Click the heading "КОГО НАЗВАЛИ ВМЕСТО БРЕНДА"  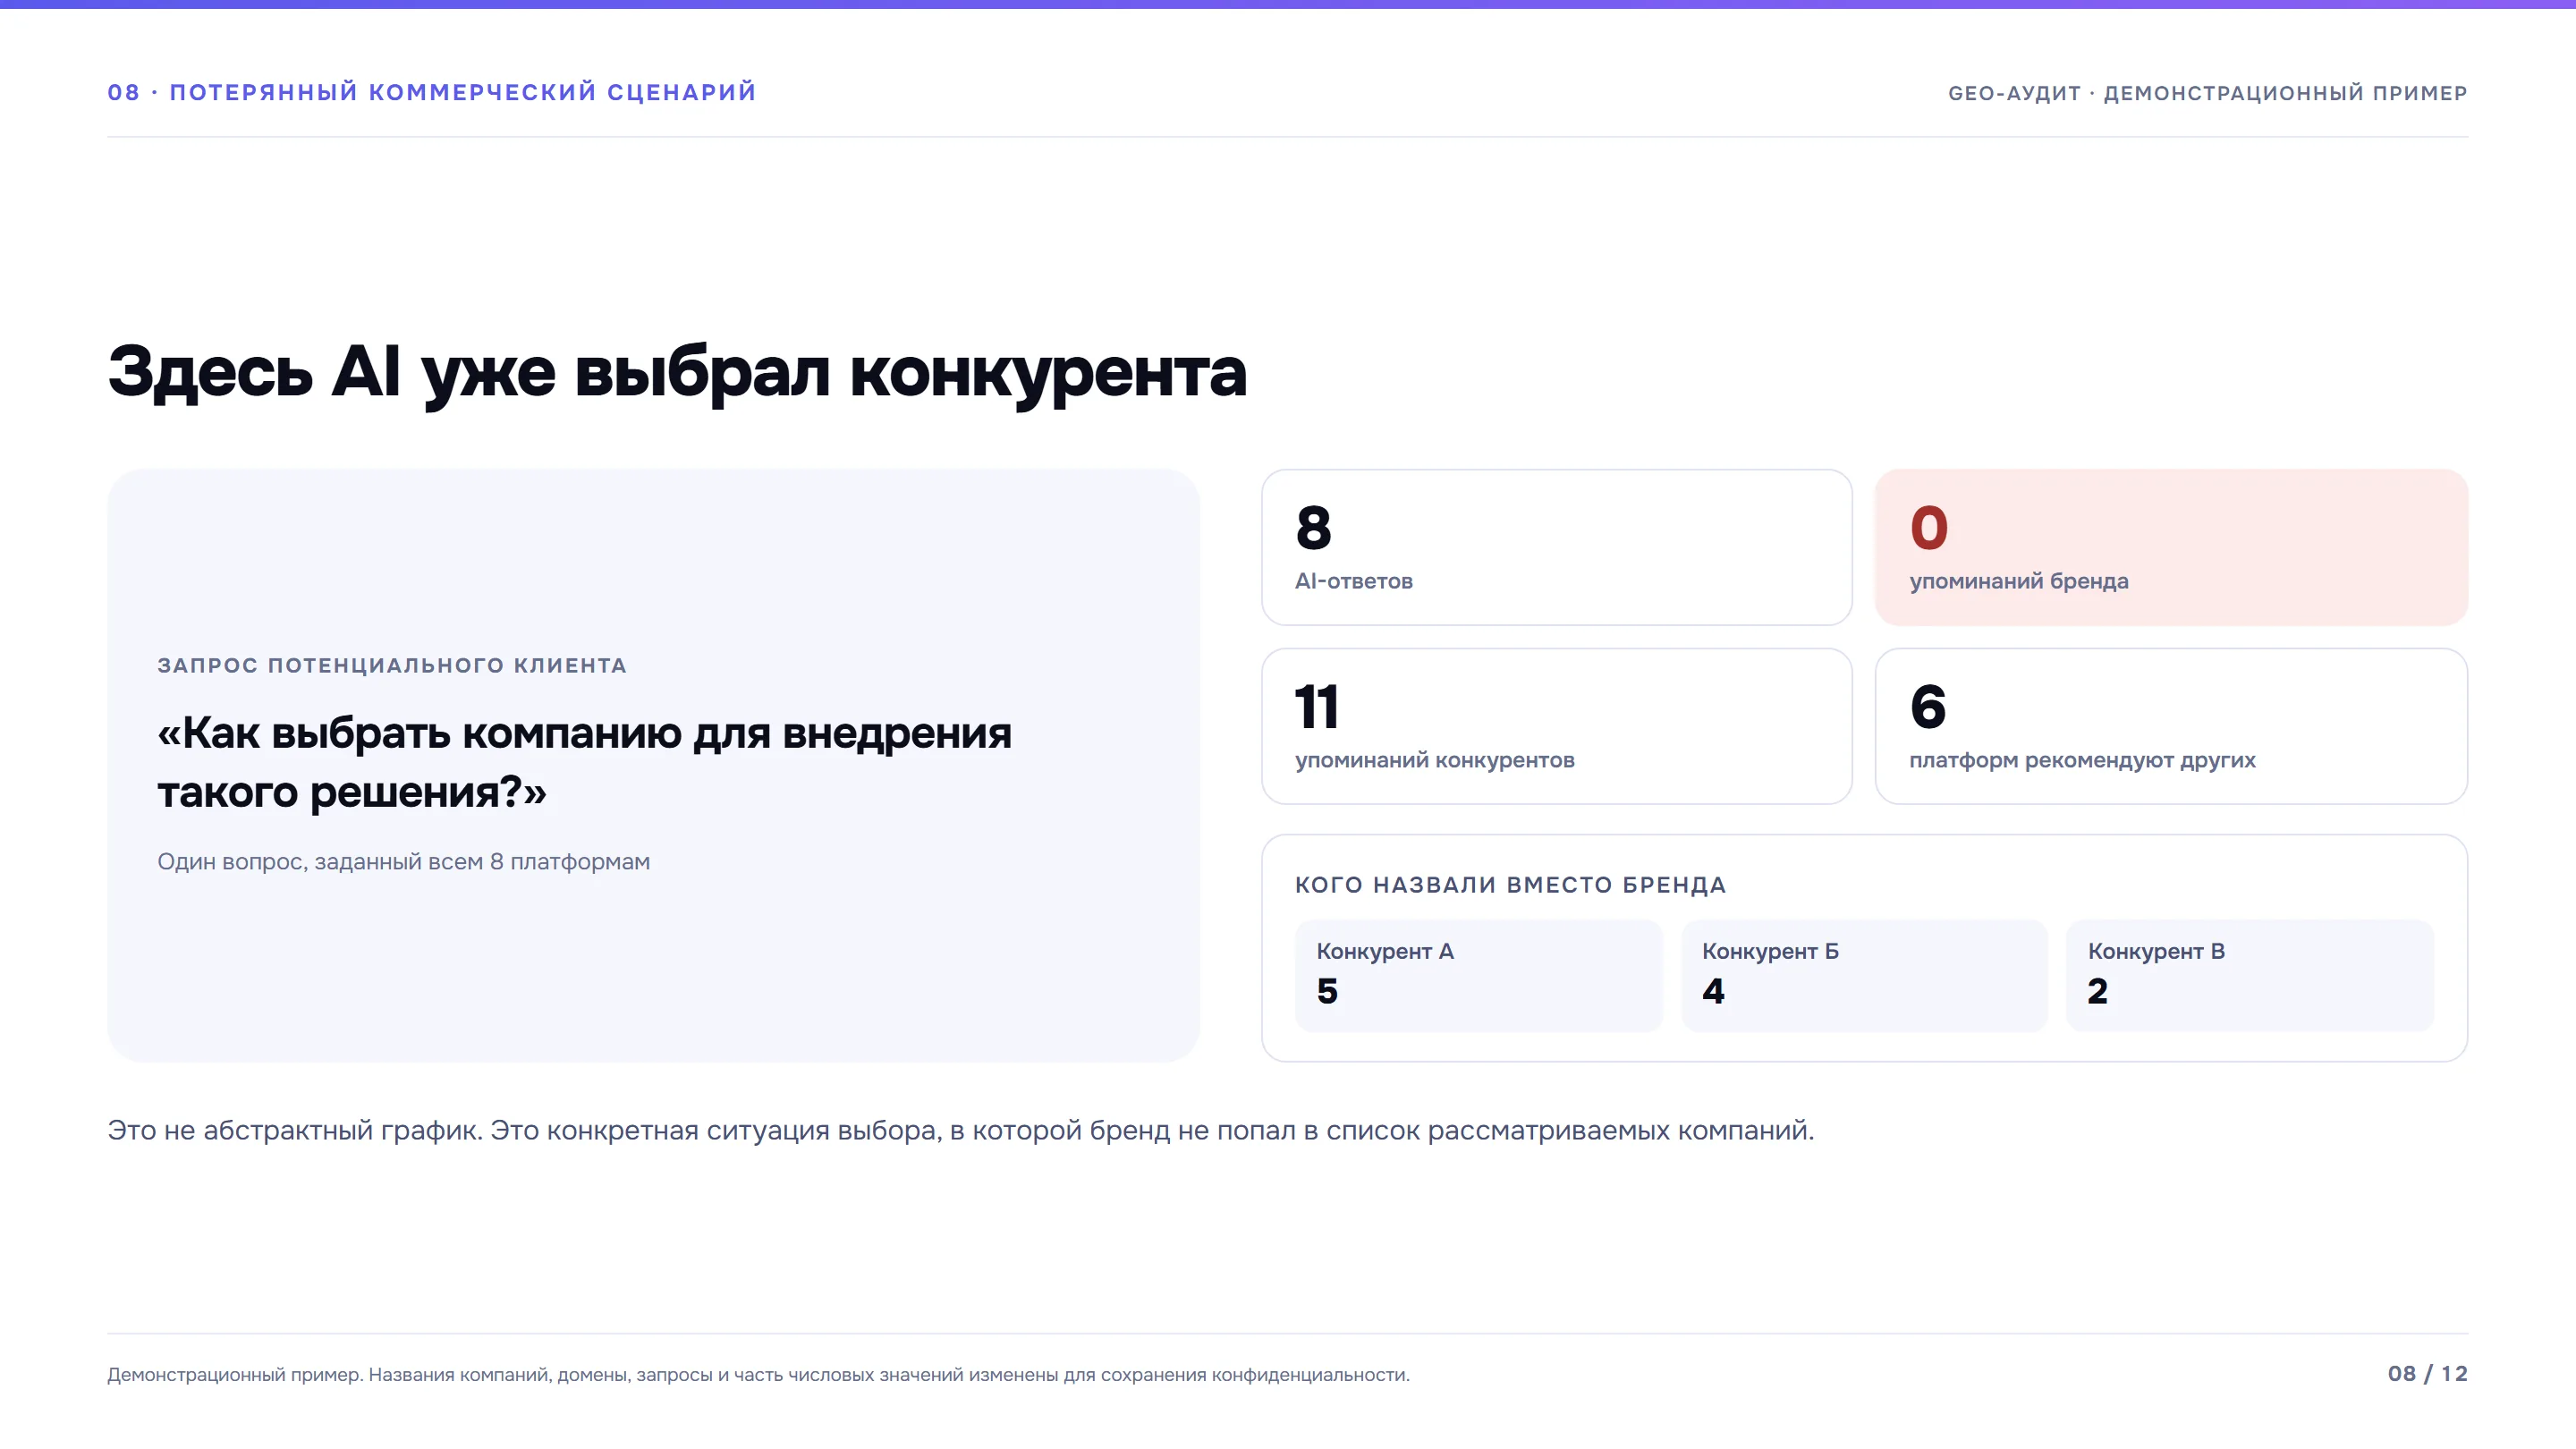coord(1510,885)
